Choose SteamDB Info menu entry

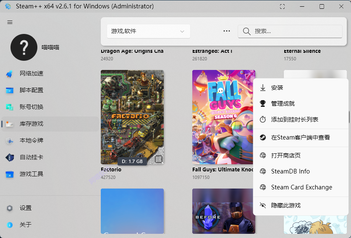(x=301, y=171)
